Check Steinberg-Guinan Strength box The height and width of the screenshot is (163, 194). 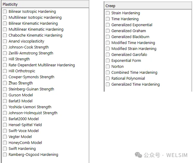(x=5, y=89)
